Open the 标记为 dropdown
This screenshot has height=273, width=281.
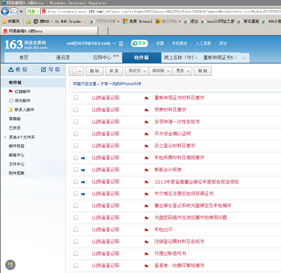click(137, 71)
